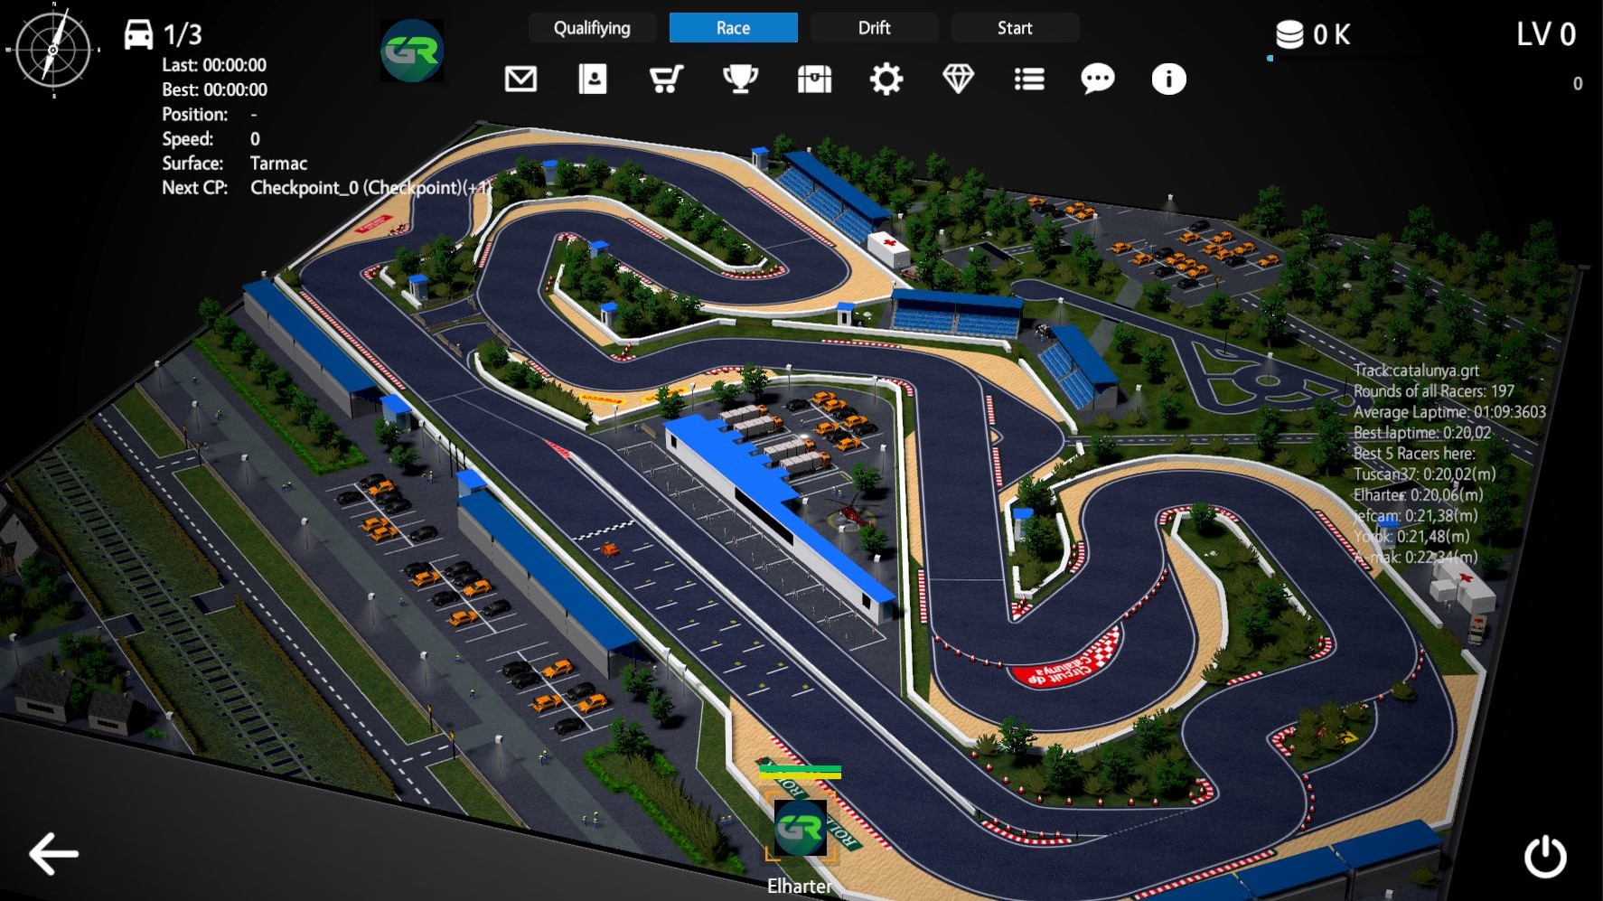The image size is (1603, 901).
Task: Open the diamond gems panel
Action: [x=957, y=79]
